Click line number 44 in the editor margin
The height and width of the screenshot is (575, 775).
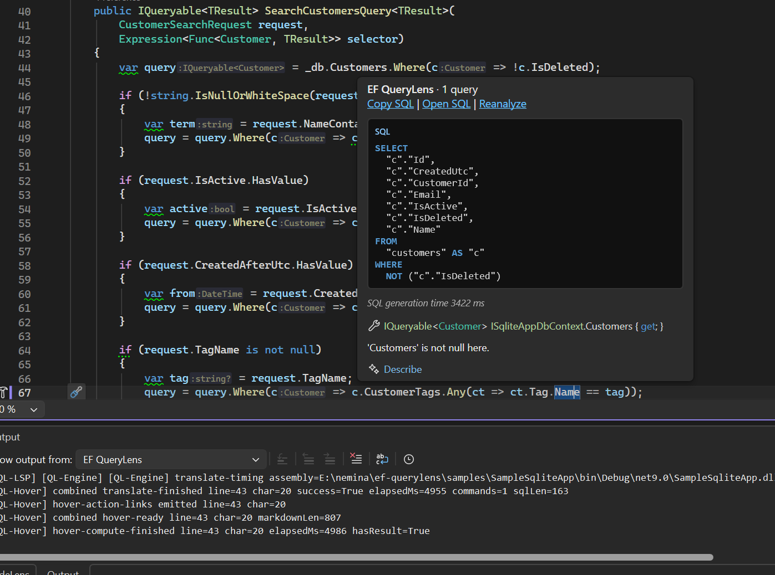coord(24,68)
